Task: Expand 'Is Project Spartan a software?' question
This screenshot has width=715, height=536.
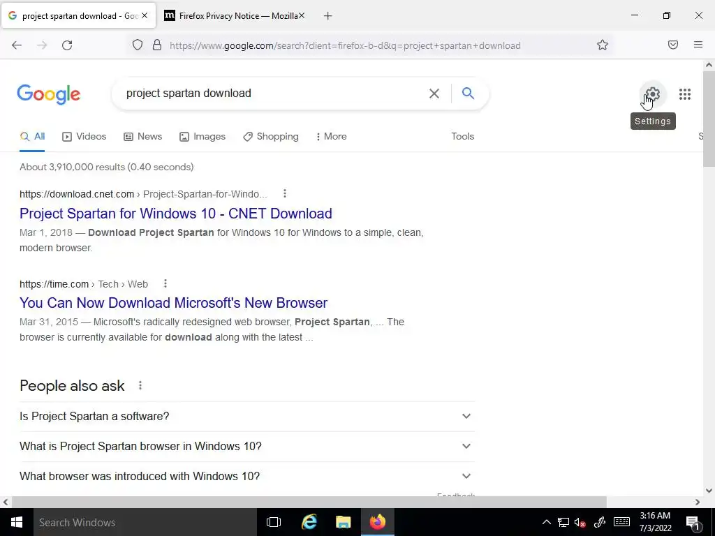Action: [246, 416]
